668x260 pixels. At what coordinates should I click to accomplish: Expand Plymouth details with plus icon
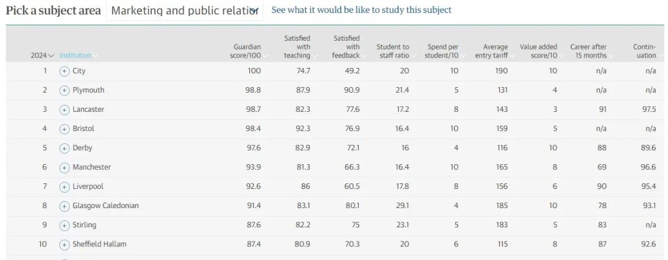click(64, 90)
